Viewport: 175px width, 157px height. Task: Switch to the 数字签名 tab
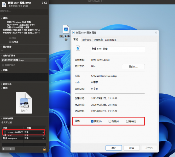[x=87, y=40]
